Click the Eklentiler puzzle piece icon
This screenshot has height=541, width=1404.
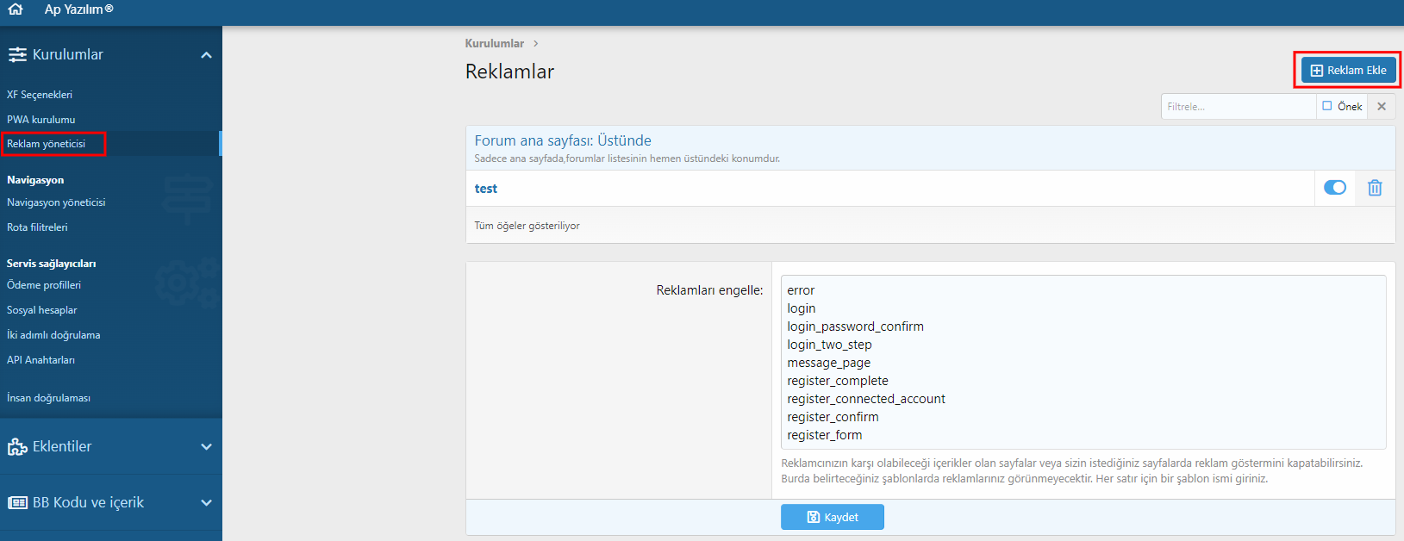[17, 446]
